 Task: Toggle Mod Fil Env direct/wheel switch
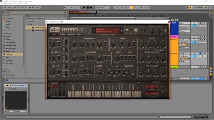tap(59, 44)
